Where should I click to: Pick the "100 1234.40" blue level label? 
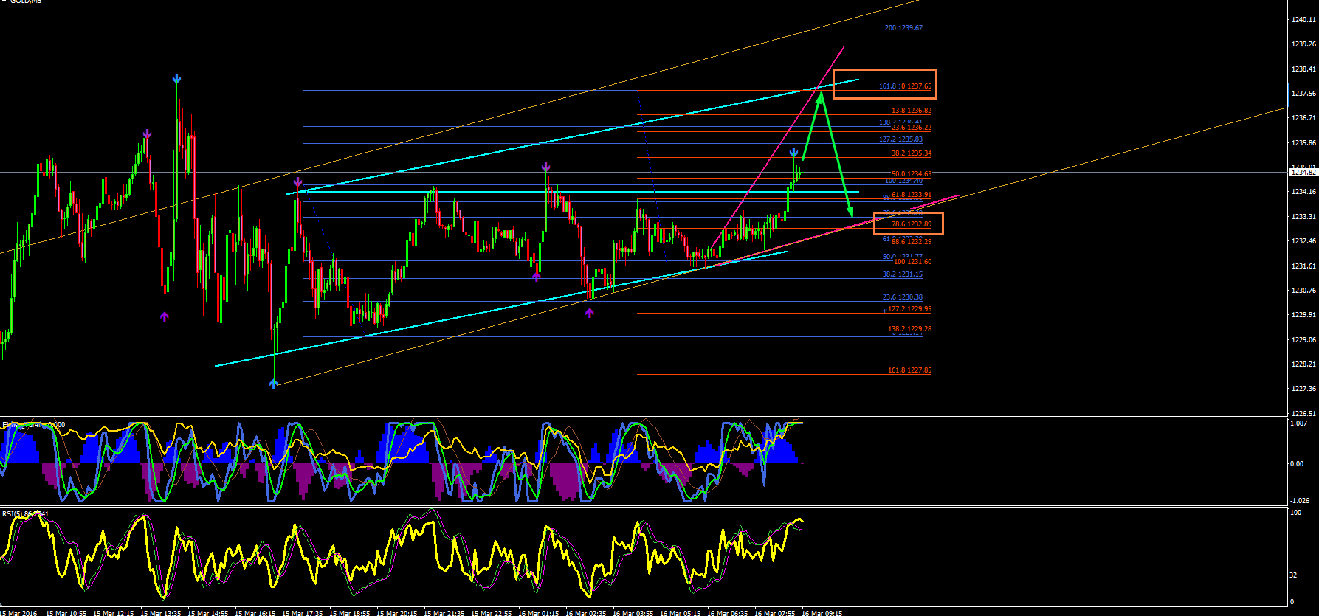(903, 181)
